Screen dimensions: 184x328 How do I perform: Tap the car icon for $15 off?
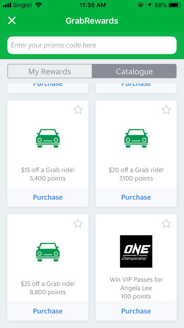pos(48,138)
